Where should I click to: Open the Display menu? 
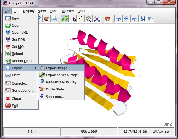click(29, 11)
